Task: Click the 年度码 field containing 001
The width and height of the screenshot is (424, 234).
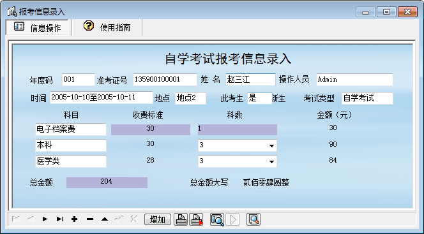Action: [79, 80]
